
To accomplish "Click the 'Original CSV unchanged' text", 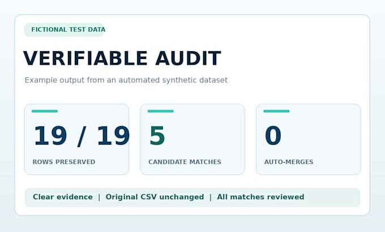I will coord(155,197).
